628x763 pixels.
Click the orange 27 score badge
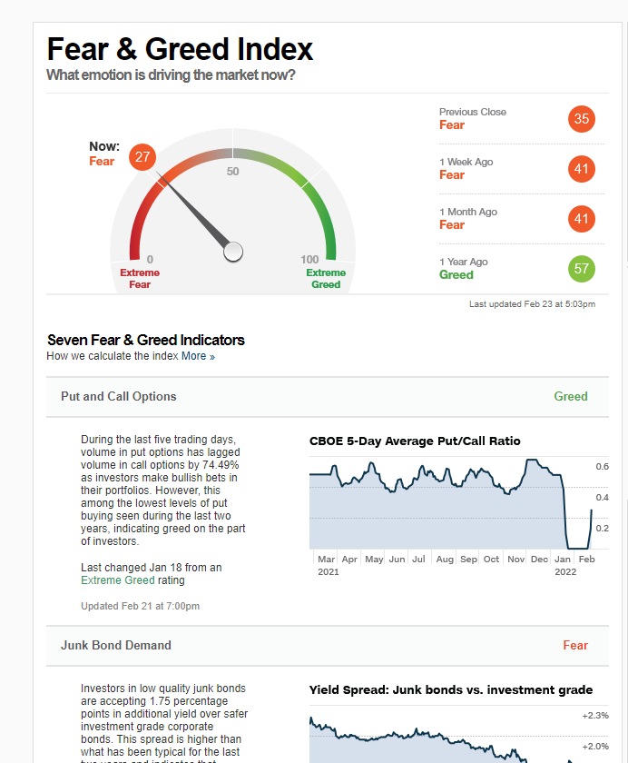point(142,157)
